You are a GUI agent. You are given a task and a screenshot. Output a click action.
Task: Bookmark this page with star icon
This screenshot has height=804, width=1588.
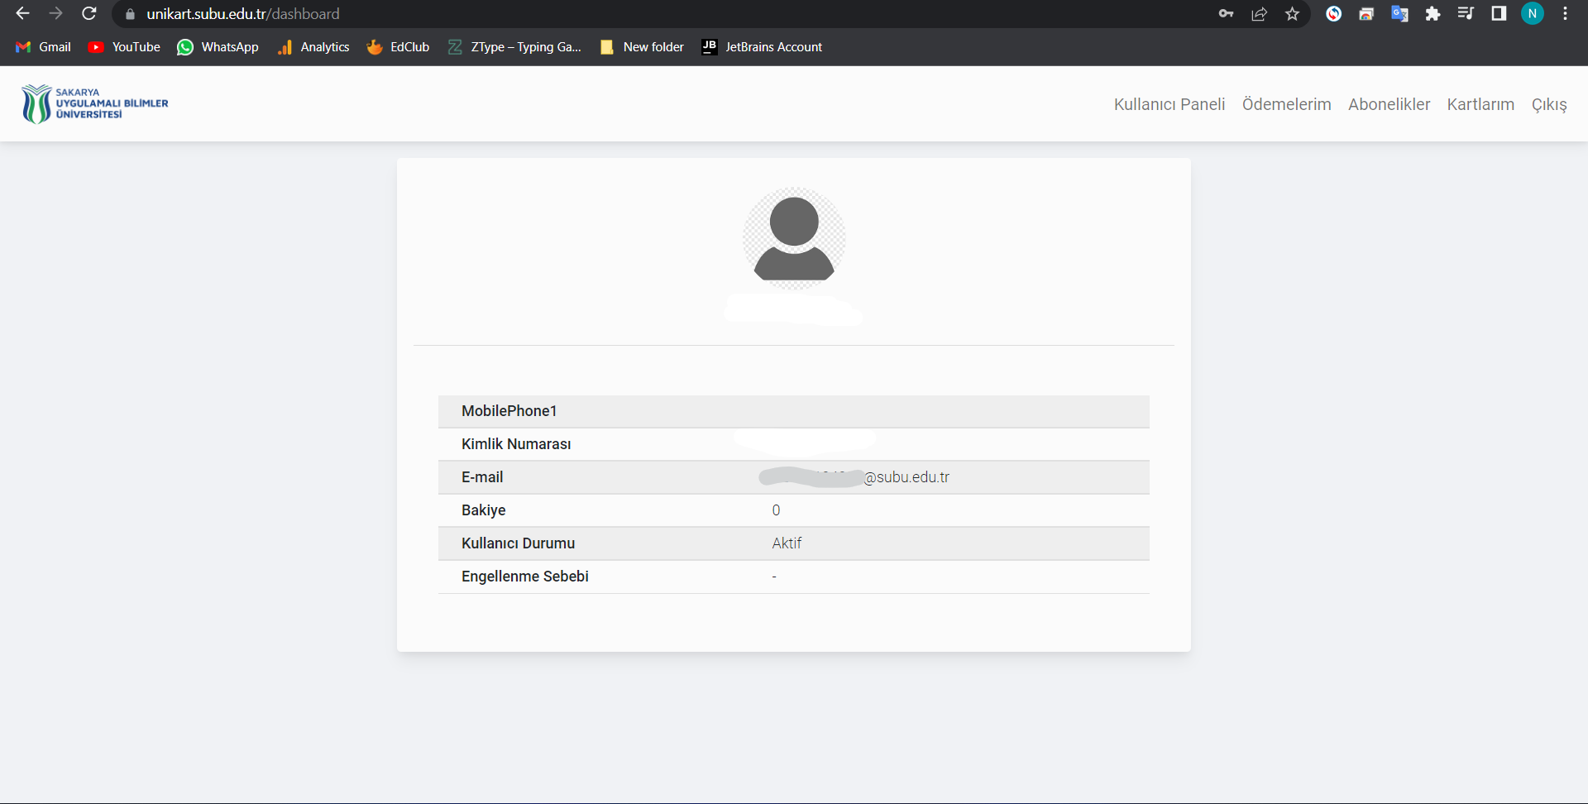[1292, 14]
